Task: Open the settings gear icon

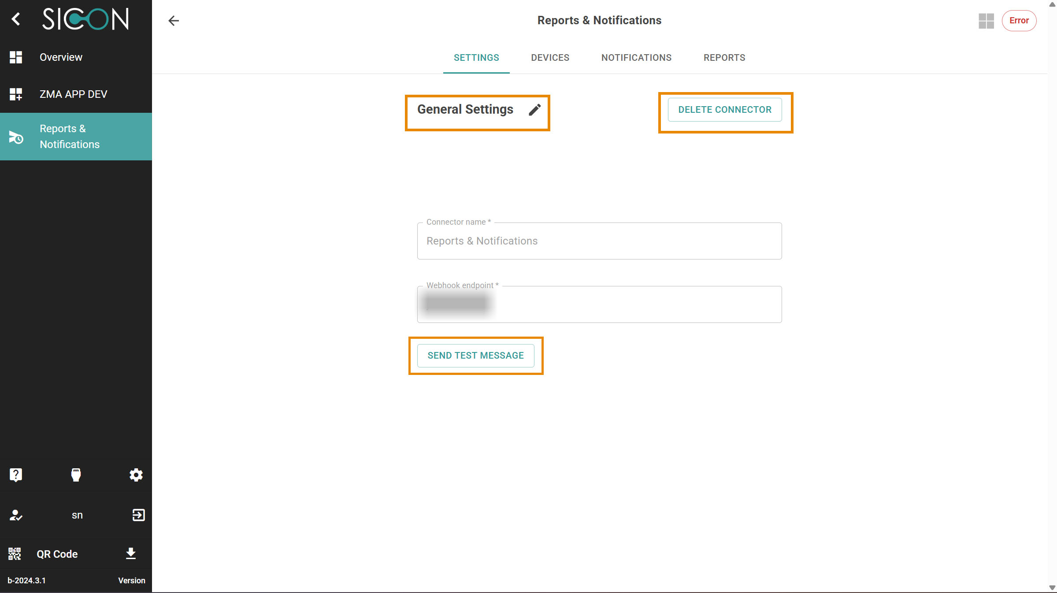Action: [x=136, y=474]
